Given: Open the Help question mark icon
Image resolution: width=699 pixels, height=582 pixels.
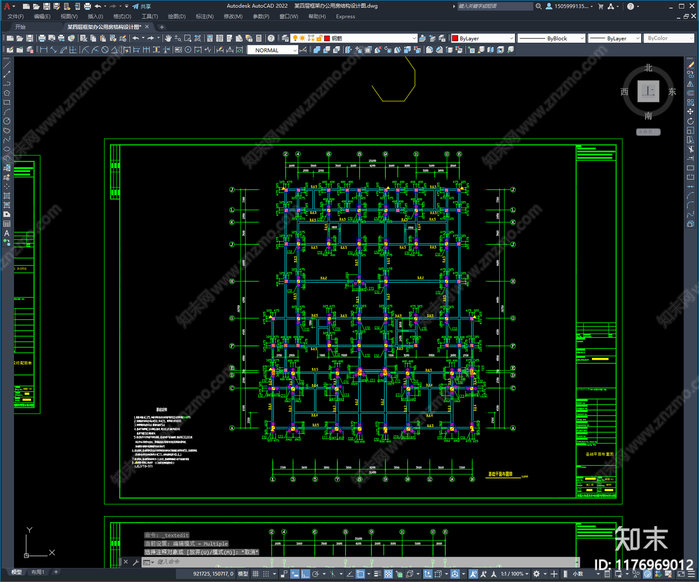Looking at the screenshot, I should [271, 38].
